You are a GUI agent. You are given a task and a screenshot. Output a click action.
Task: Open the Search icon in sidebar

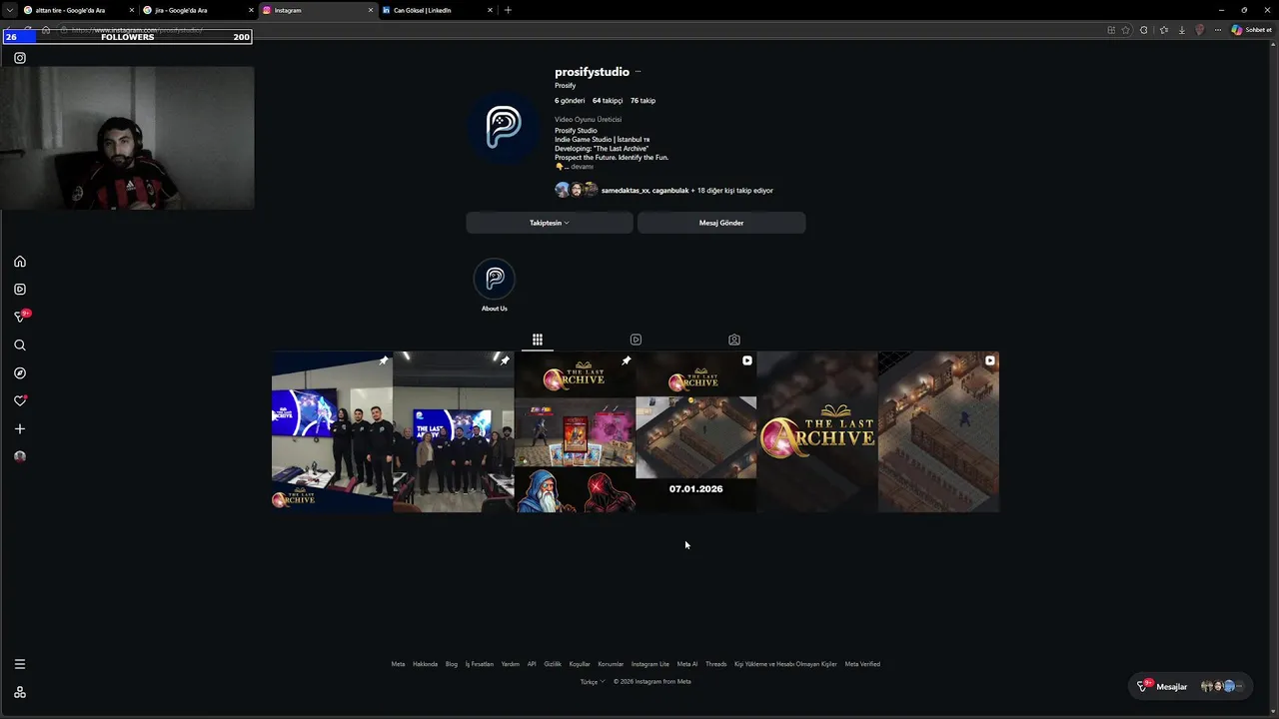19,346
